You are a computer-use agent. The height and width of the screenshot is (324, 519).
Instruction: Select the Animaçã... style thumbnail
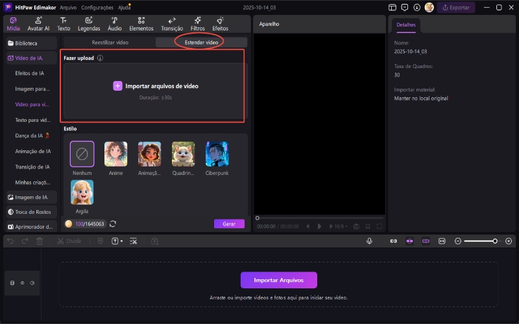pos(150,154)
